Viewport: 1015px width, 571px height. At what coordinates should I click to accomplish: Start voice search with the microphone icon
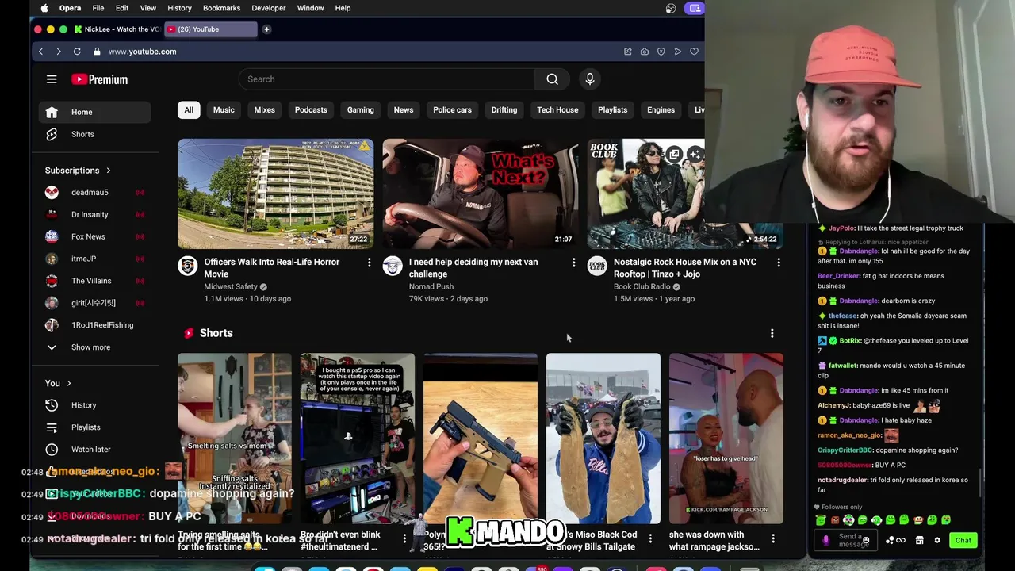tap(589, 79)
